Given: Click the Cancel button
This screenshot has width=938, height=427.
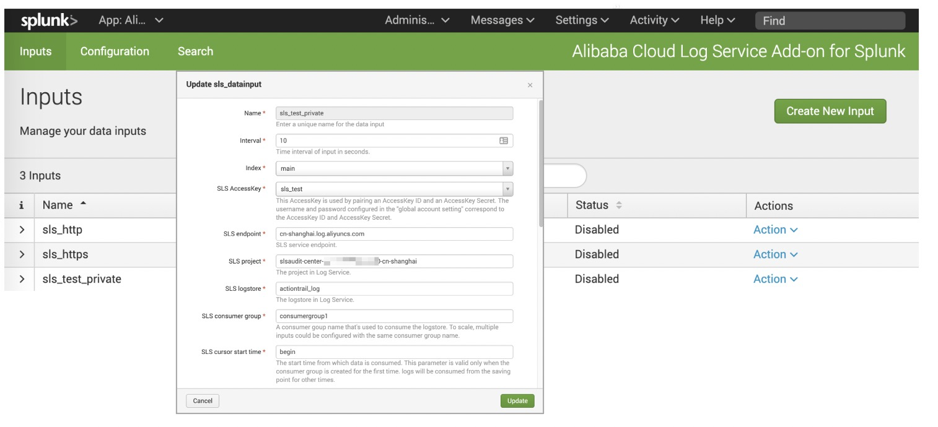Looking at the screenshot, I should pyautogui.click(x=203, y=401).
